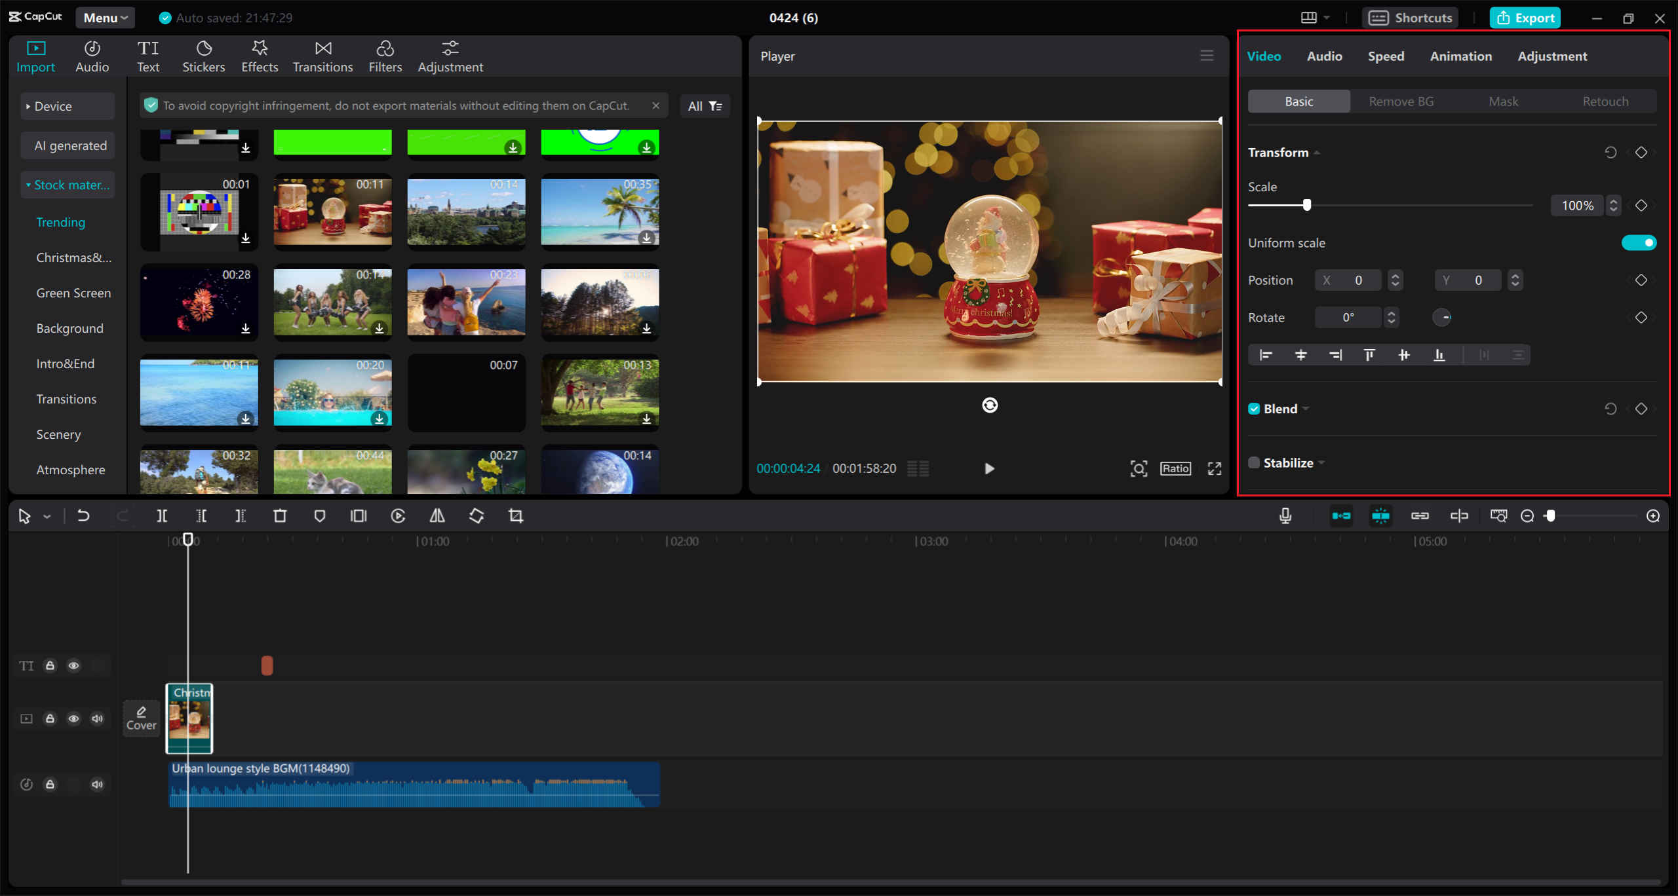Viewport: 1678px width, 896px height.
Task: Add keyframe for Position
Action: coord(1641,280)
